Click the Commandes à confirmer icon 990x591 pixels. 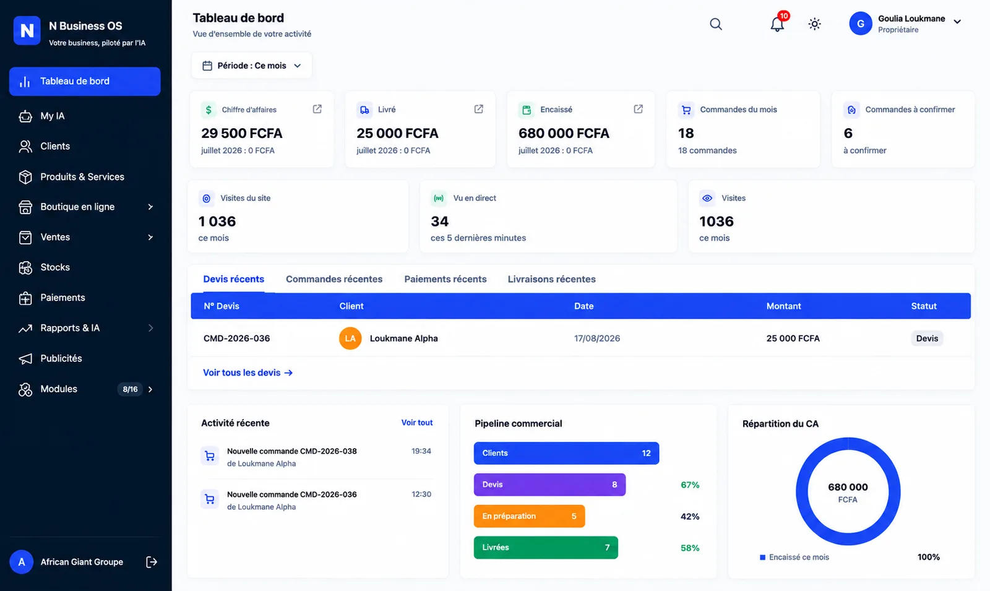(851, 110)
